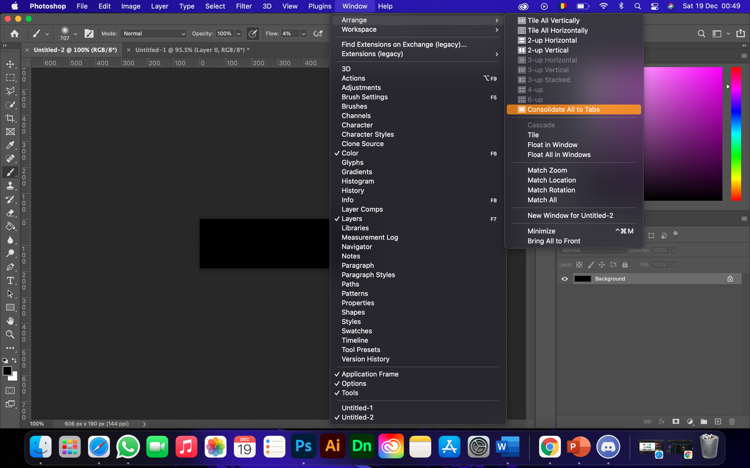Choose Bring All to Front

coord(574,241)
